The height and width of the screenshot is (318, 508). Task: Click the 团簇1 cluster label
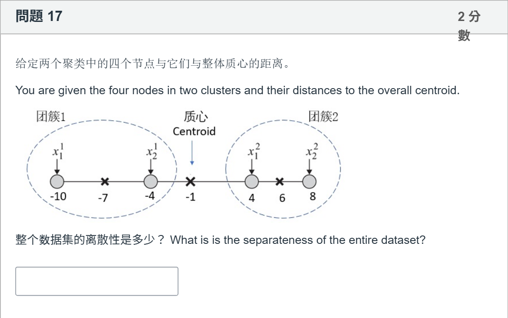tap(51, 117)
